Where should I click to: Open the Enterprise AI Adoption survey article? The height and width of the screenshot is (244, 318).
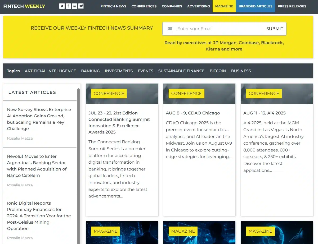click(39, 119)
